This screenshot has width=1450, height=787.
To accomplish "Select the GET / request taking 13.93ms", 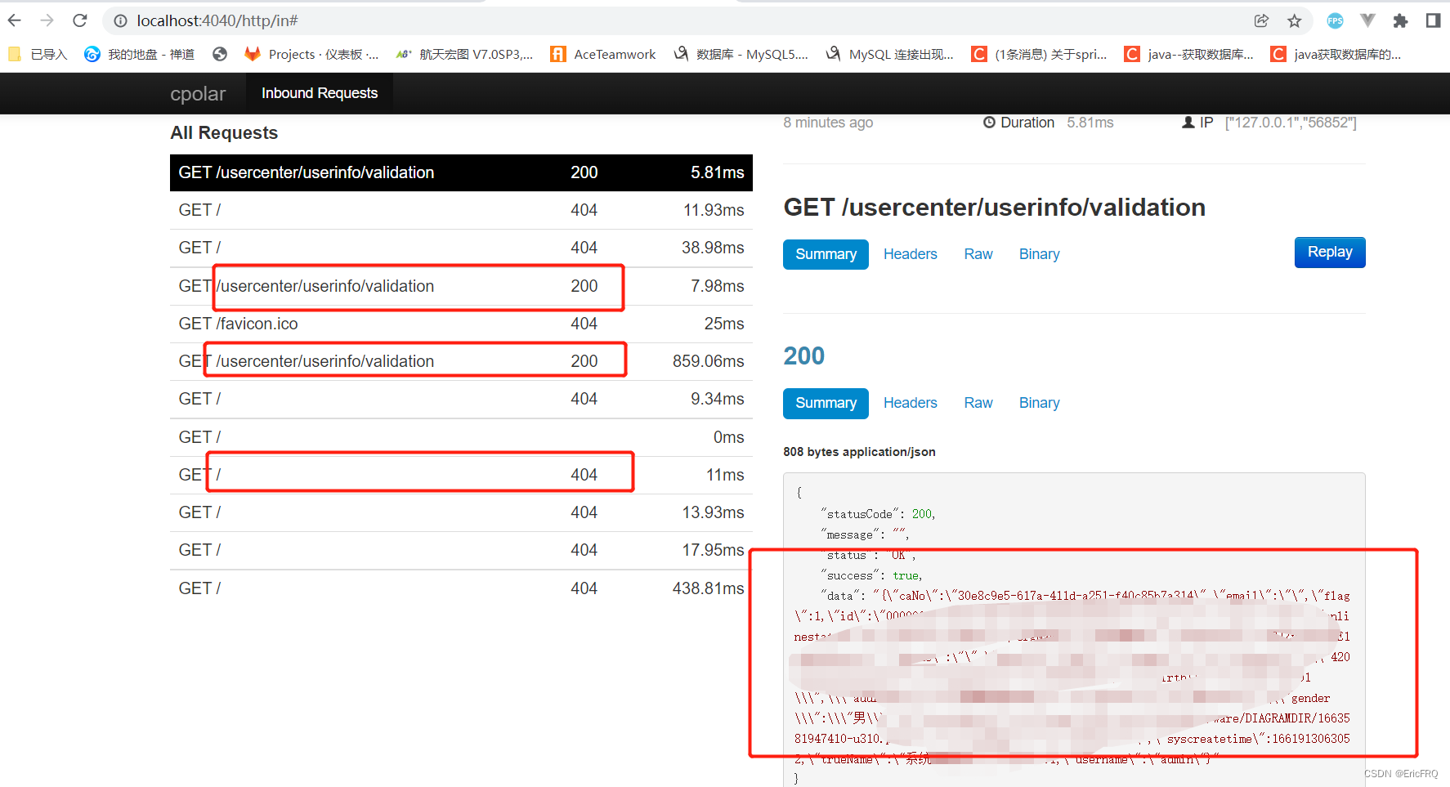I will tap(461, 512).
